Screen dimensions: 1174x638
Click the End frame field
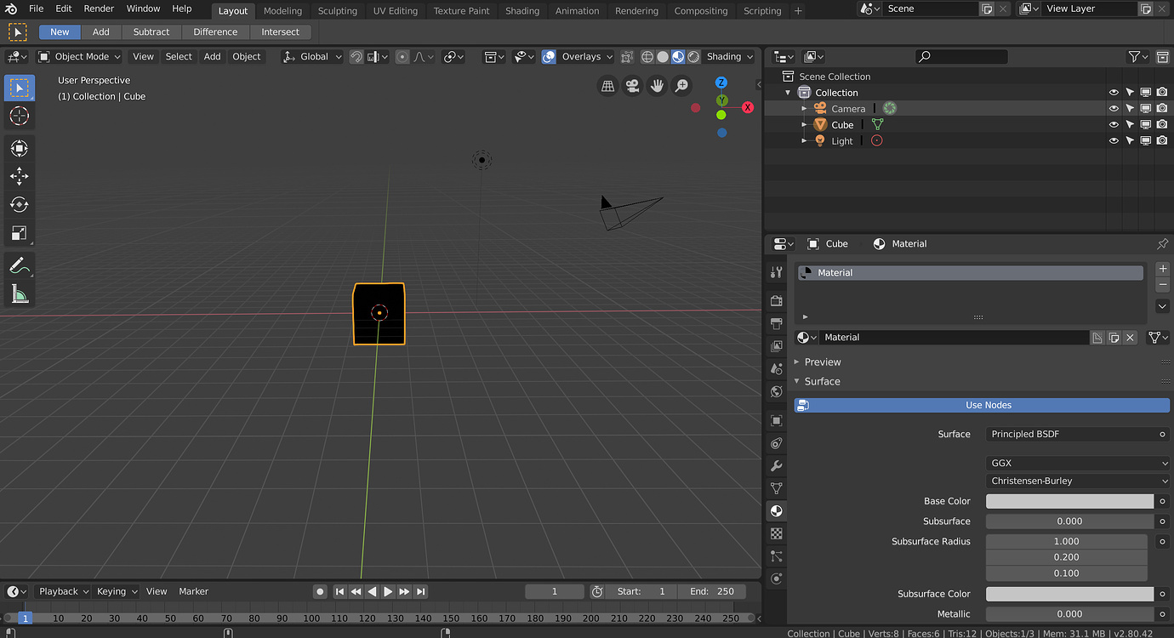(712, 591)
